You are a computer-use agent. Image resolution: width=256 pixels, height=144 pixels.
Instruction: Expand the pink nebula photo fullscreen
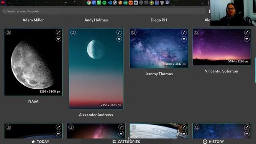(121, 127)
